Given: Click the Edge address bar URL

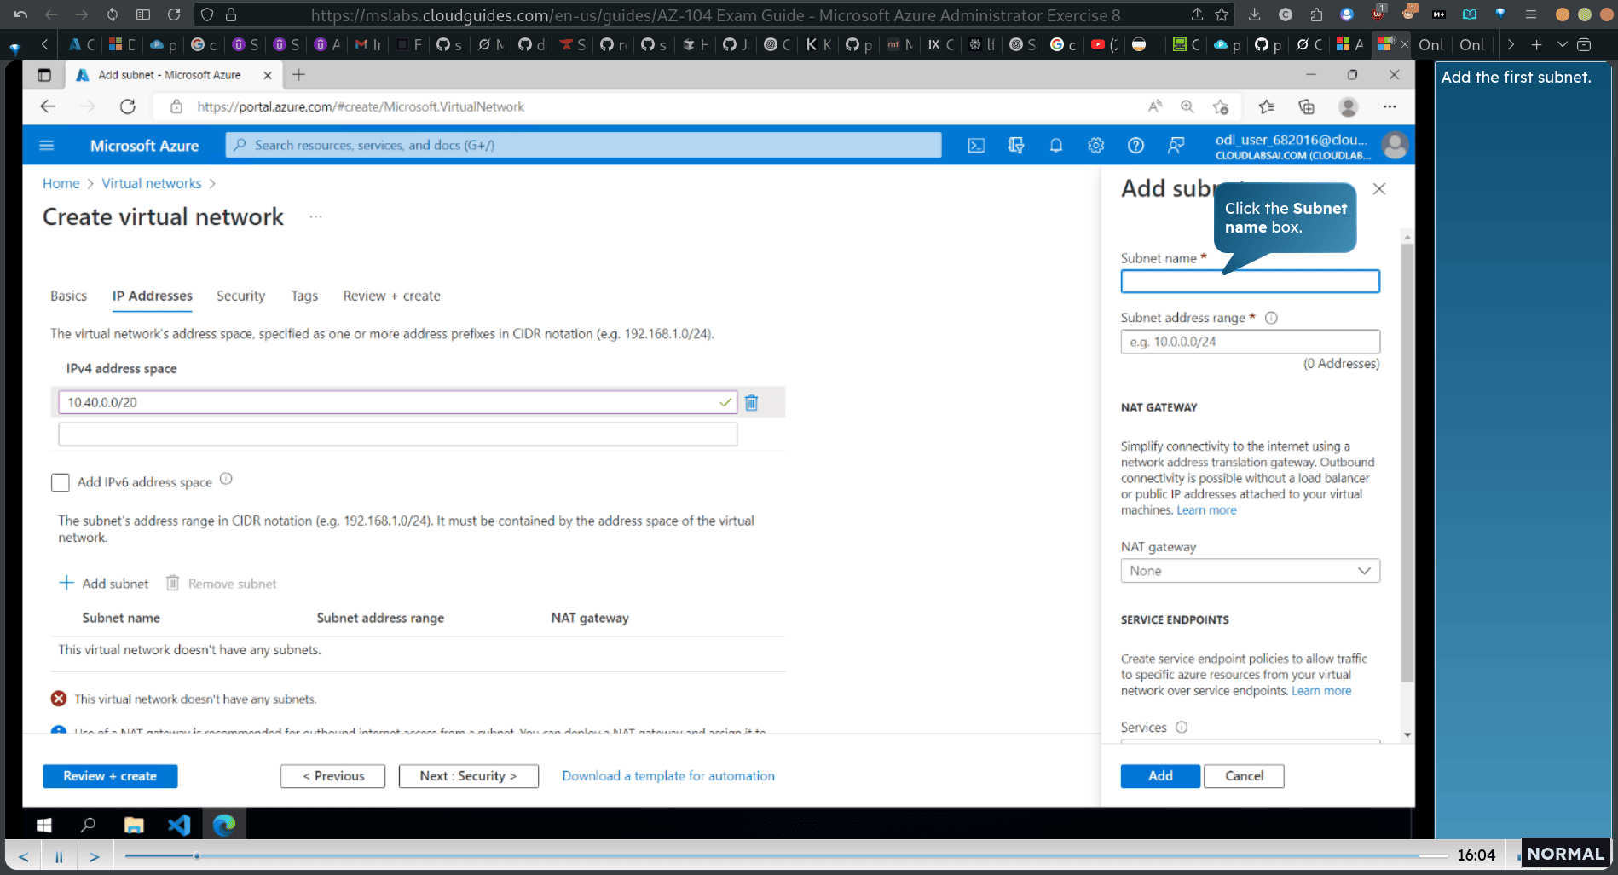Looking at the screenshot, I should pyautogui.click(x=361, y=106).
